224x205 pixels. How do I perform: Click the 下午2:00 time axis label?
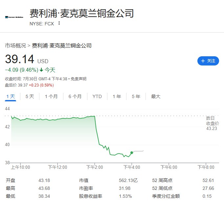click(95, 167)
